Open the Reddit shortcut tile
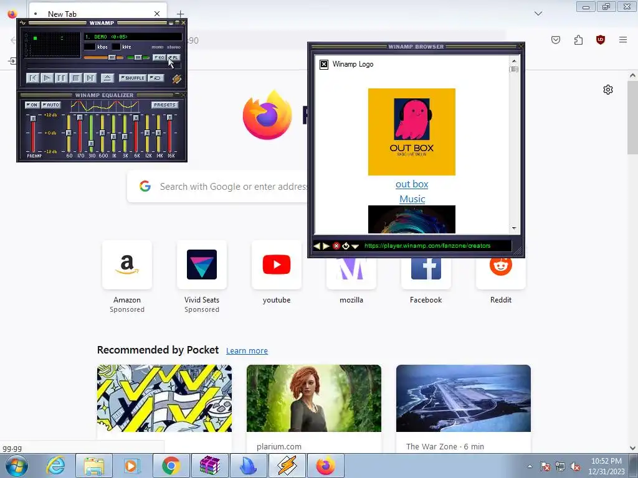 pyautogui.click(x=500, y=273)
